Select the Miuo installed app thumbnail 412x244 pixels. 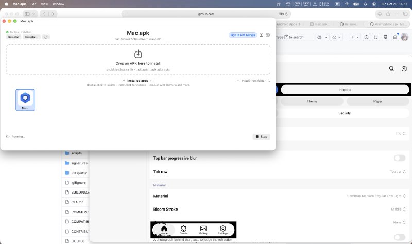point(25,100)
